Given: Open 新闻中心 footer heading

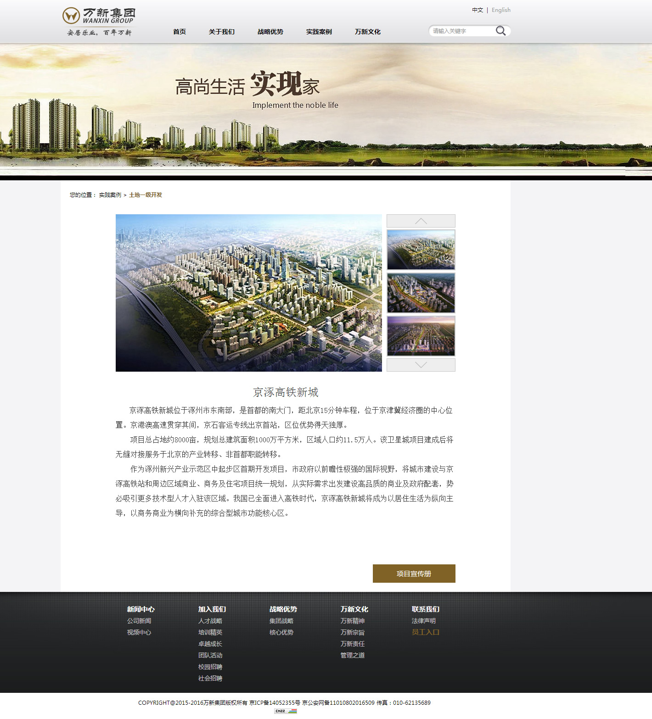Looking at the screenshot, I should tap(141, 609).
